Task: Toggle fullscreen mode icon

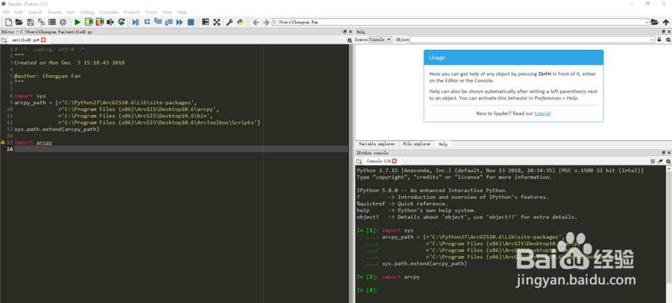Action: coord(217,22)
